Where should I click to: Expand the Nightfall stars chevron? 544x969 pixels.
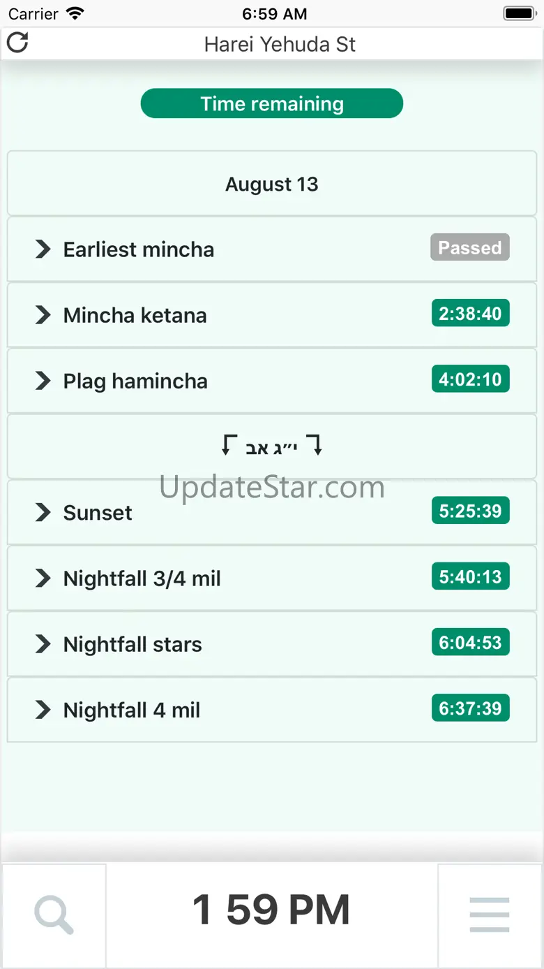[43, 643]
